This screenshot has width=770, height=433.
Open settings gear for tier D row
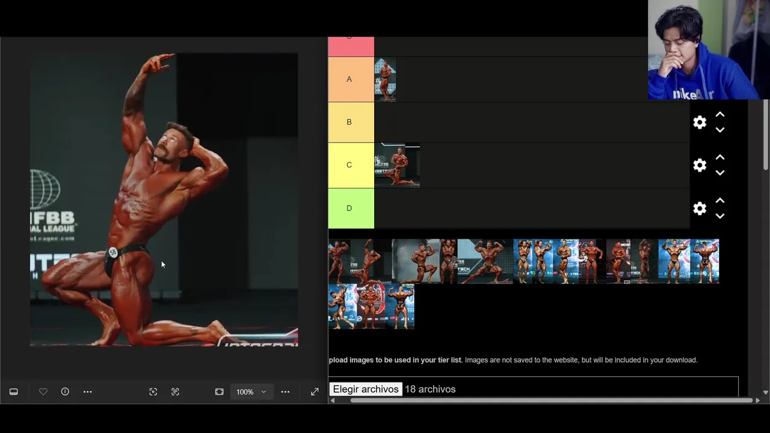click(x=700, y=208)
